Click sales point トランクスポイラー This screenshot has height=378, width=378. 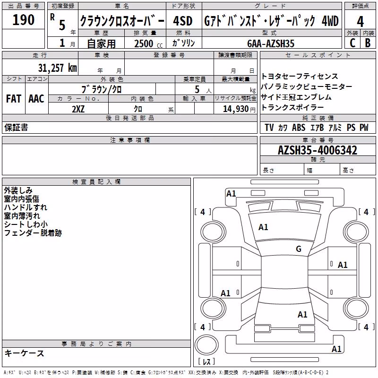tap(292, 107)
